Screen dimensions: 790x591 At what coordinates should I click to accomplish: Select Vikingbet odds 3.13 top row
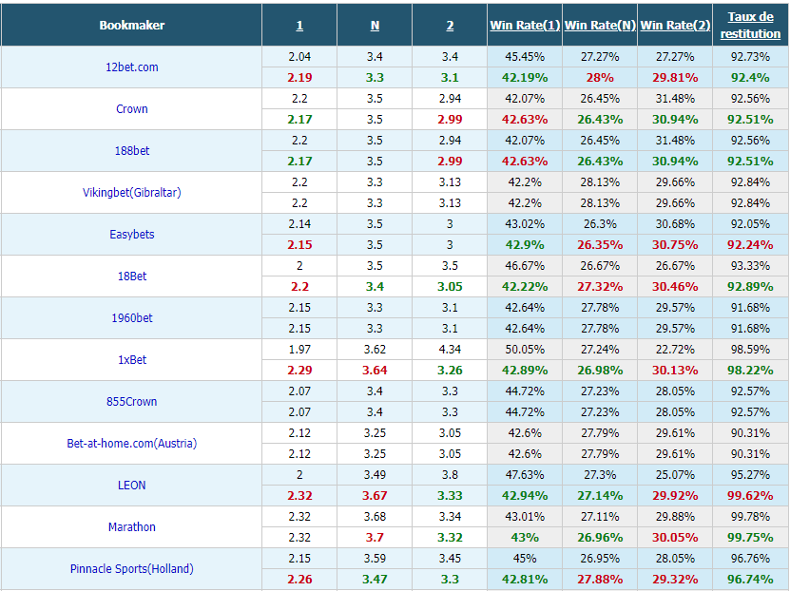point(450,182)
